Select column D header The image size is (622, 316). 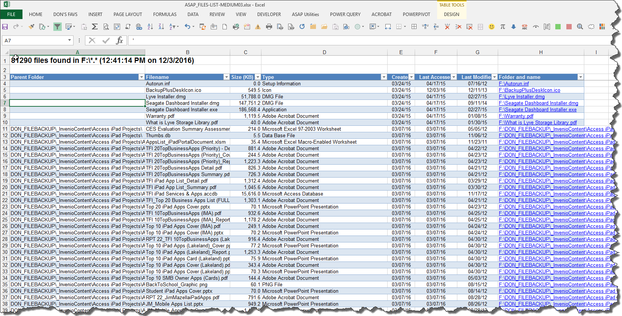[324, 52]
